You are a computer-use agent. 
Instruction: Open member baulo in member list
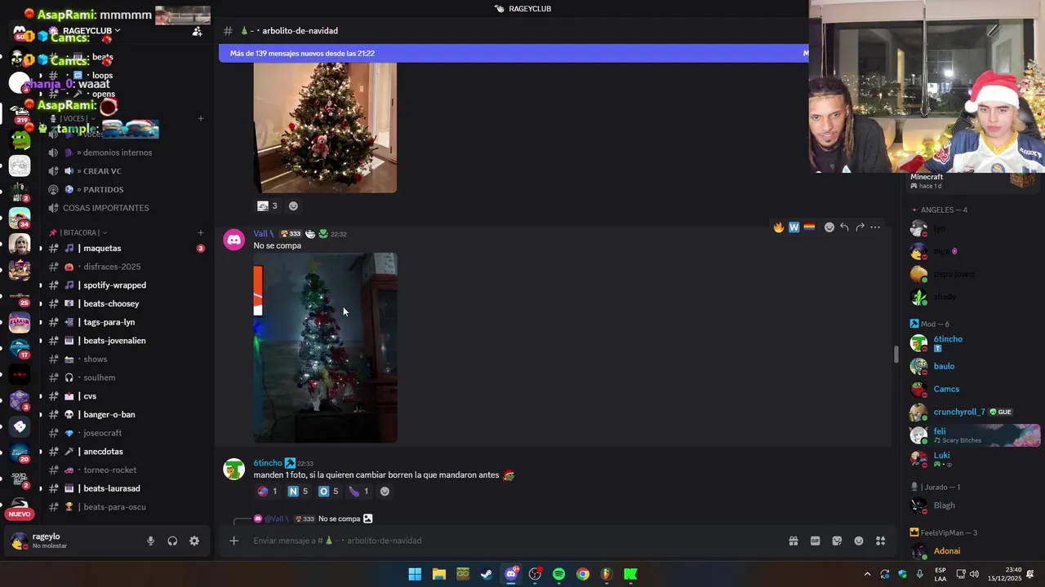click(944, 366)
